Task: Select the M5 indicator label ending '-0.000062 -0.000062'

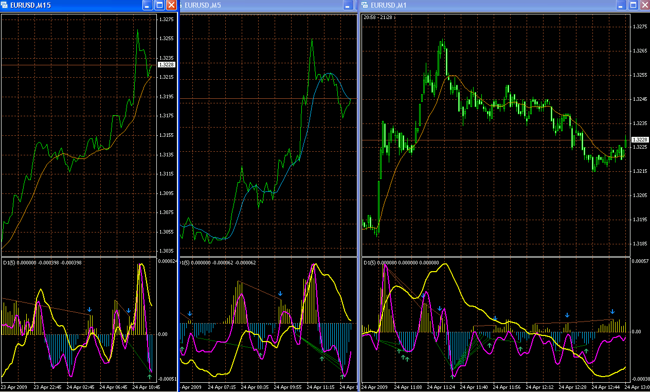Action: coord(218,262)
